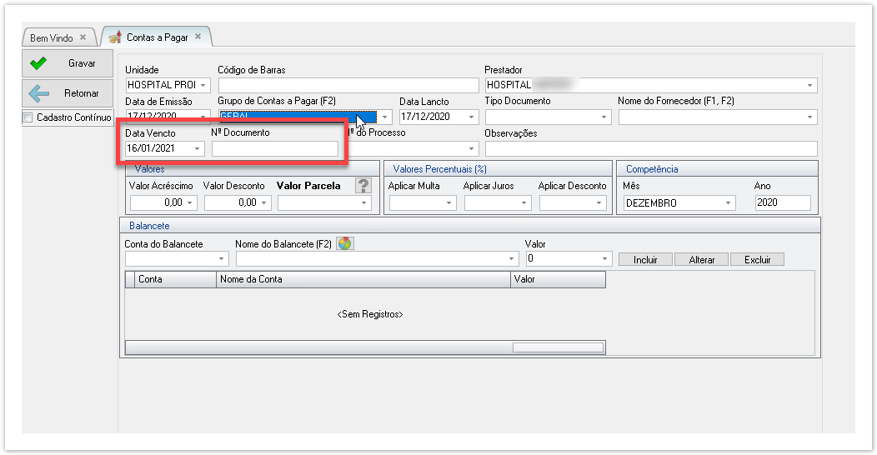This screenshot has width=877, height=455.
Task: Enable the Cadastro Contínuo checkbox
Action: click(x=28, y=117)
